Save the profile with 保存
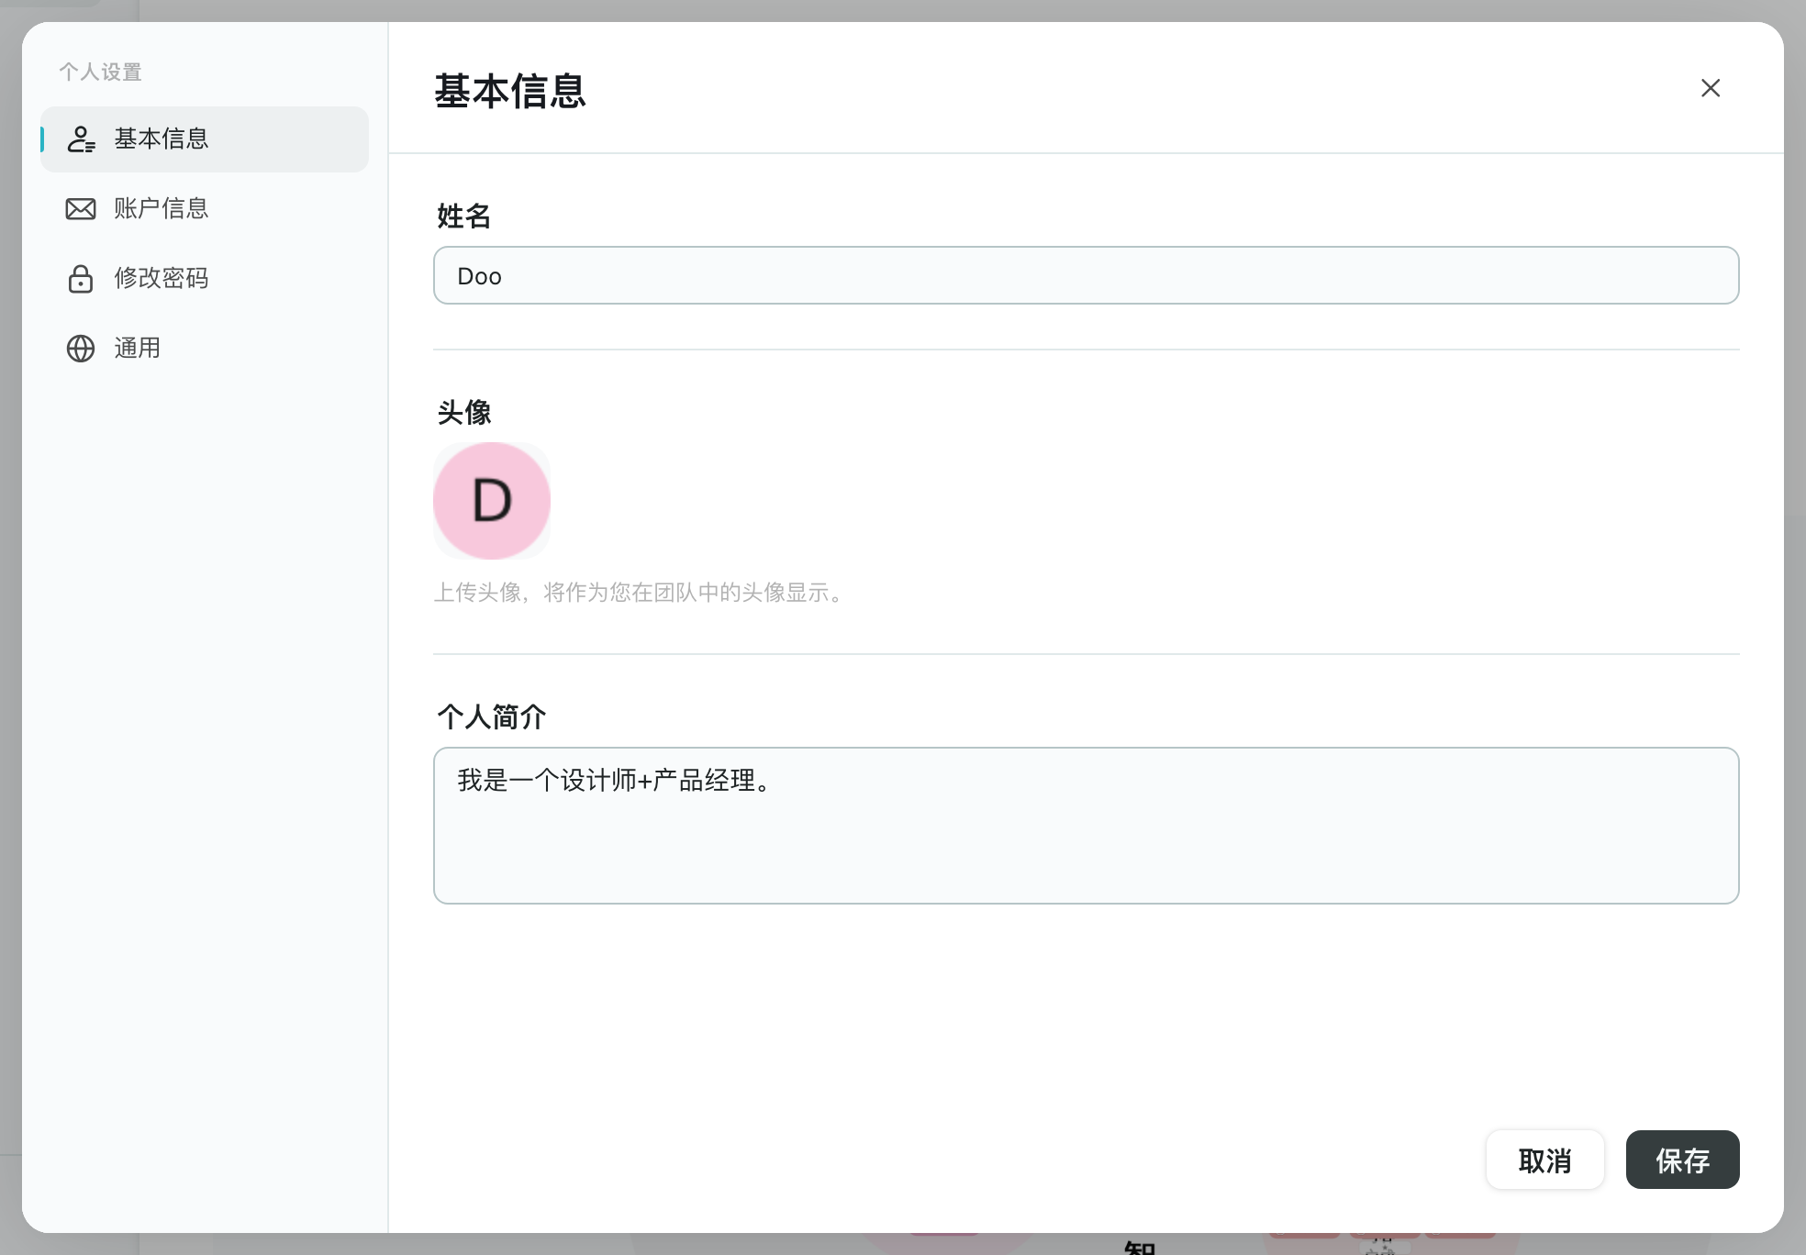Screen dimensions: 1806x1255 tap(1683, 1160)
